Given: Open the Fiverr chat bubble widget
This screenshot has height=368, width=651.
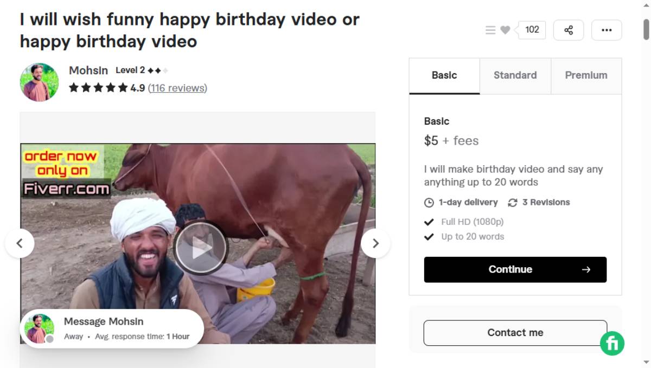Looking at the screenshot, I should coord(611,343).
